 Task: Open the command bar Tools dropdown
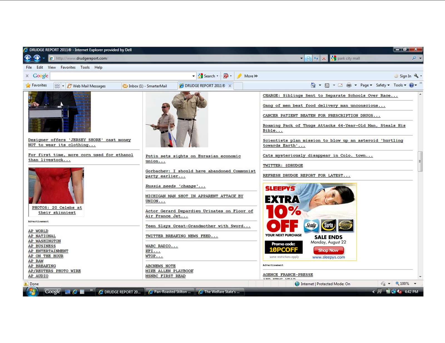pos(400,85)
